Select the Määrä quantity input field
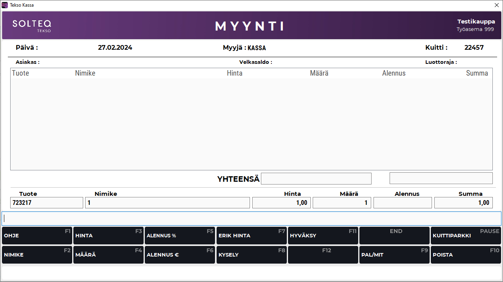Screen dimensions: 503x282 click(342, 202)
